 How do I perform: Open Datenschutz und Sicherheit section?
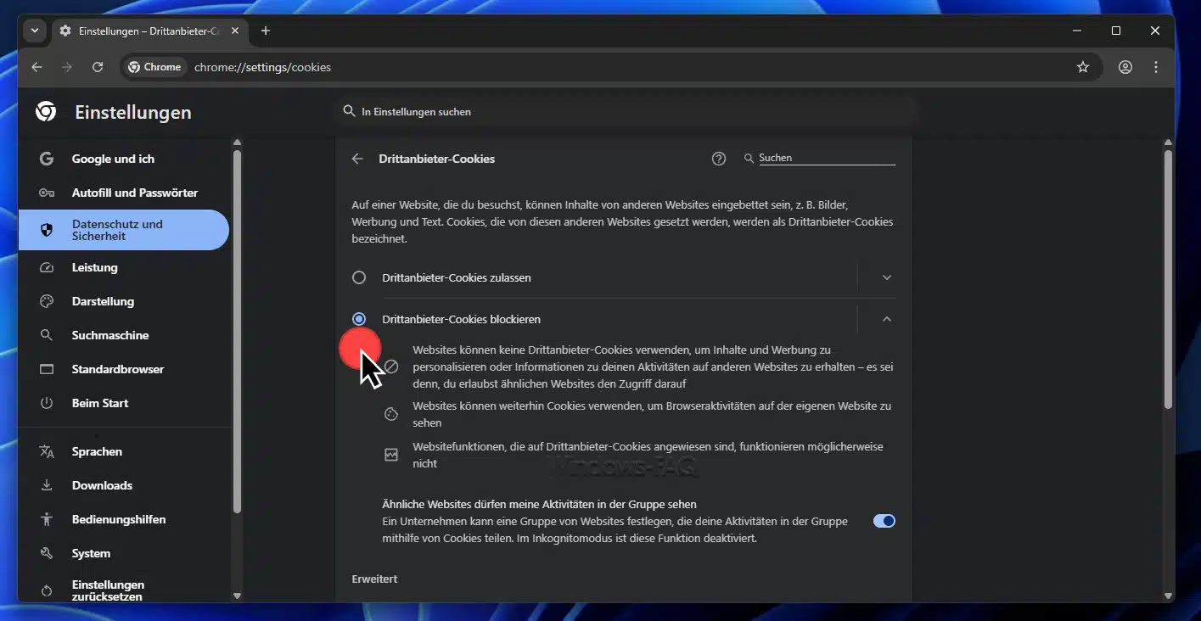coord(123,230)
